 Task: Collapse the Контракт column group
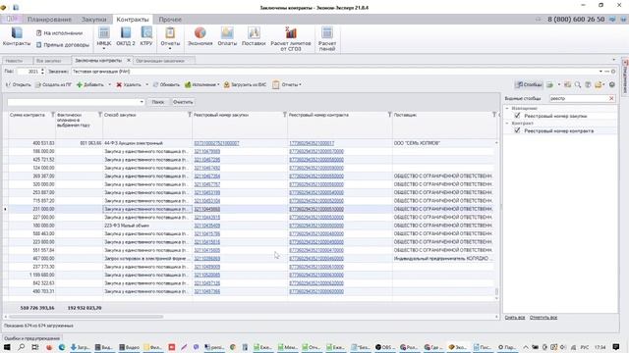pyautogui.click(x=507, y=124)
